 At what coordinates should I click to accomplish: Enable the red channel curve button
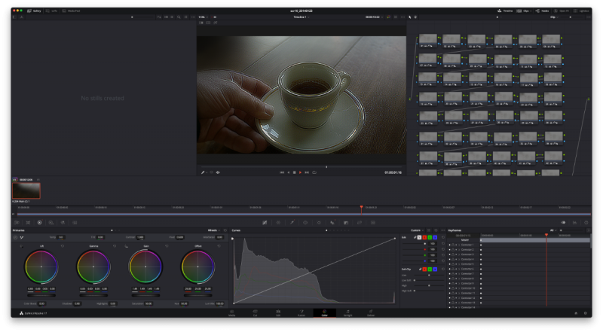tap(424, 237)
